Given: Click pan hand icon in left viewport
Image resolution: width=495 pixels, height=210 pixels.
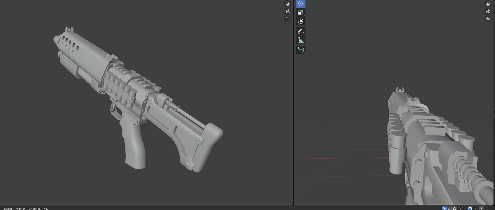Looking at the screenshot, I should [x=288, y=4].
